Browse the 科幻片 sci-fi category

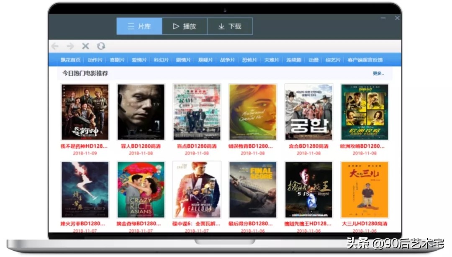161,60
